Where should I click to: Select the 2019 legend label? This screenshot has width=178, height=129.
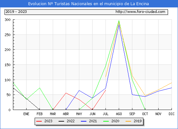tap(138, 121)
